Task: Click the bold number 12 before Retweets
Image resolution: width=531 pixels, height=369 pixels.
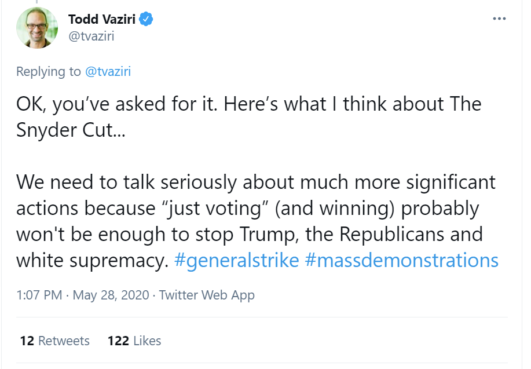Action: coord(27,341)
